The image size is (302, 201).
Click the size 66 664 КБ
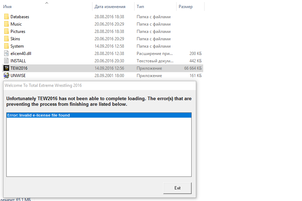pos(193,68)
